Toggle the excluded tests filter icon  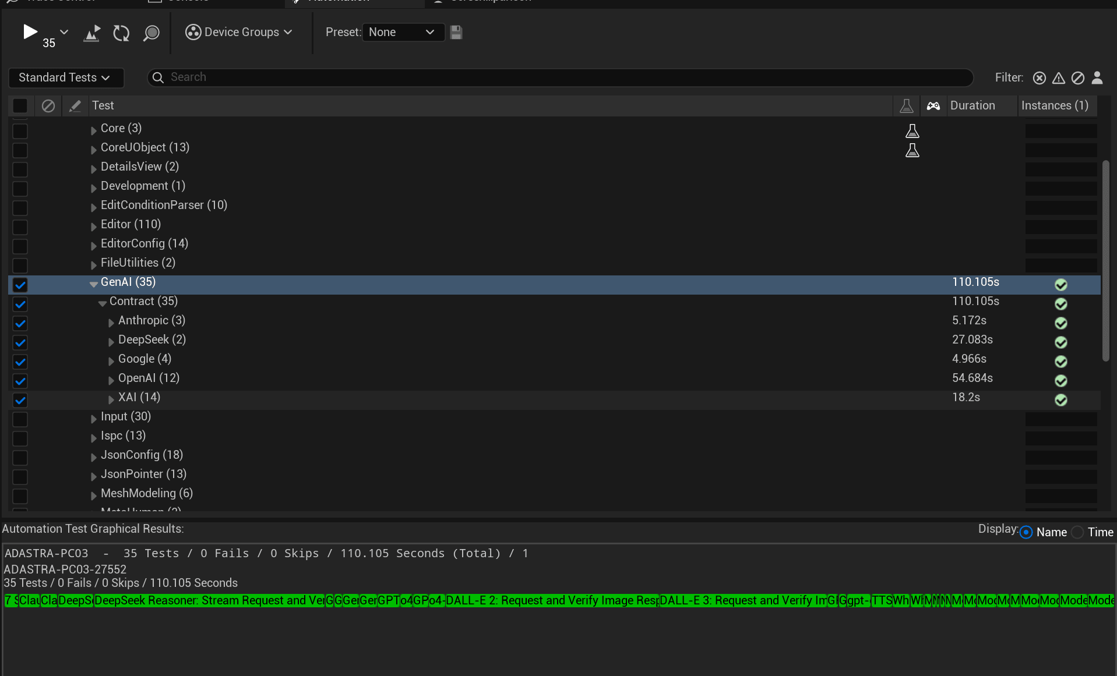pyautogui.click(x=1078, y=77)
